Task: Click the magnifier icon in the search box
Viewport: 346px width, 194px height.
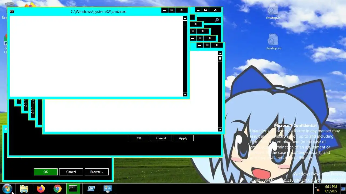Action: coord(217,20)
